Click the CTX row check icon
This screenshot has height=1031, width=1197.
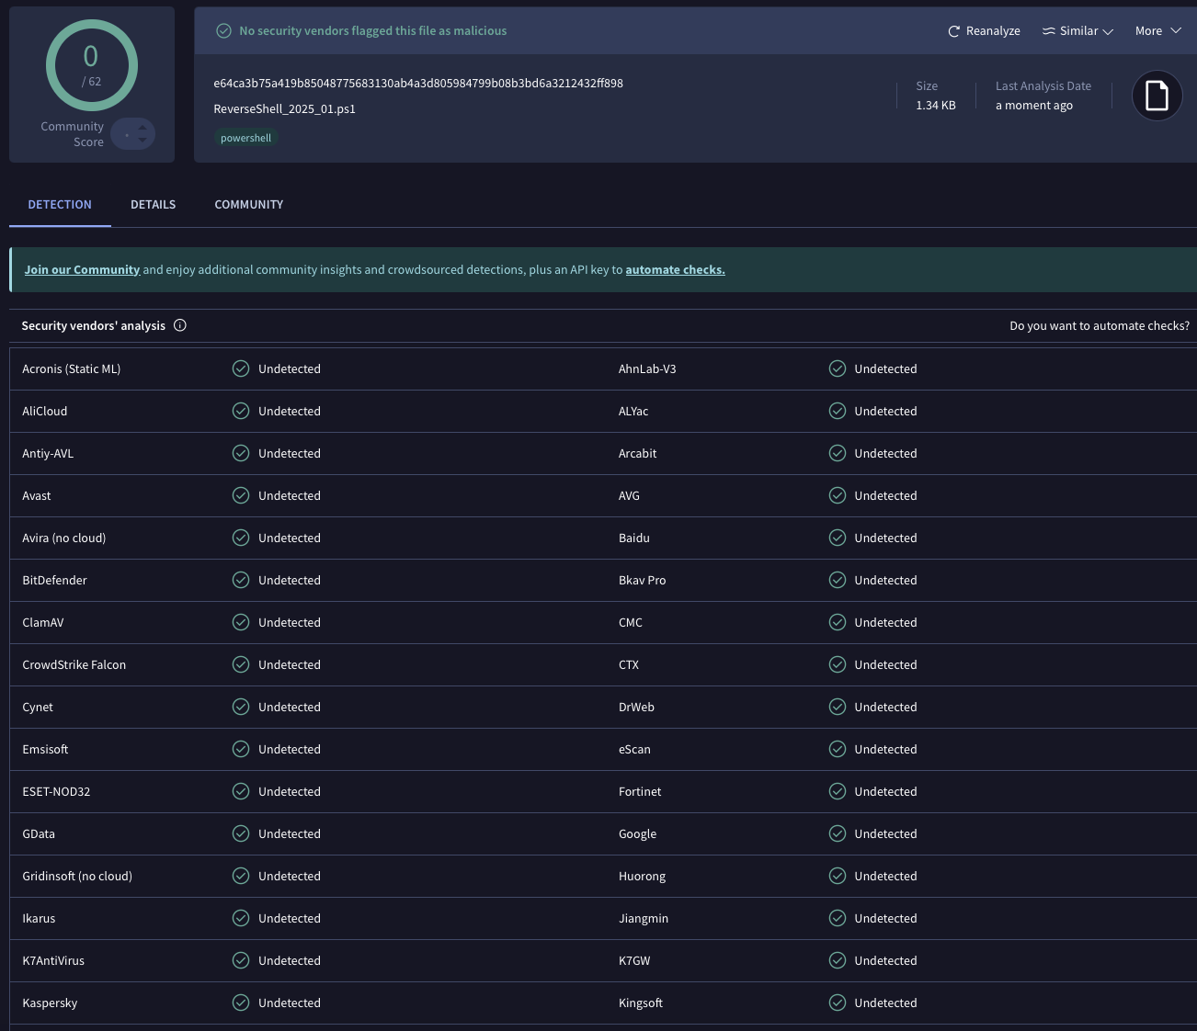click(838, 664)
